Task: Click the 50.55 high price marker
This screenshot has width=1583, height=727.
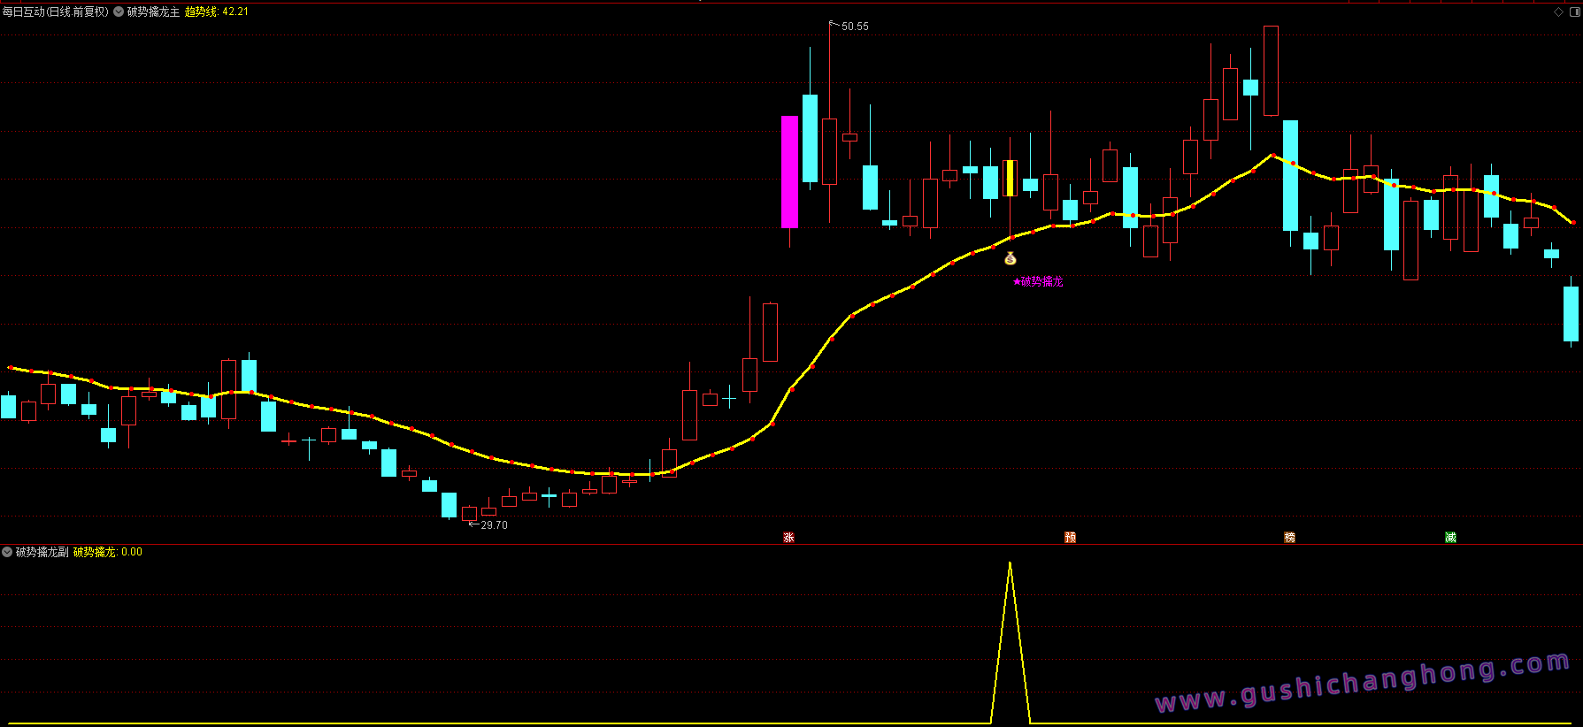Action: point(854,27)
